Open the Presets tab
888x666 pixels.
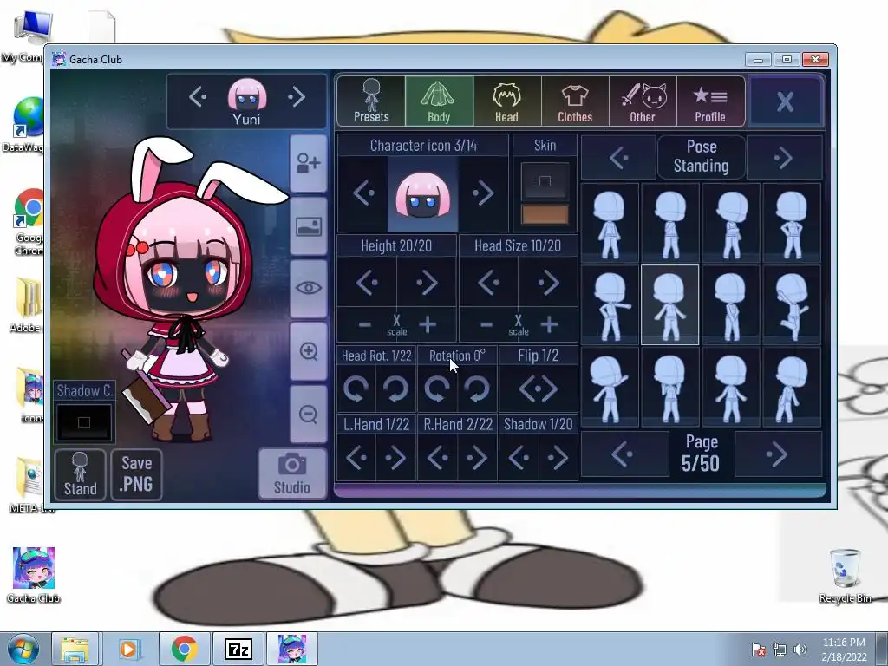[371, 101]
